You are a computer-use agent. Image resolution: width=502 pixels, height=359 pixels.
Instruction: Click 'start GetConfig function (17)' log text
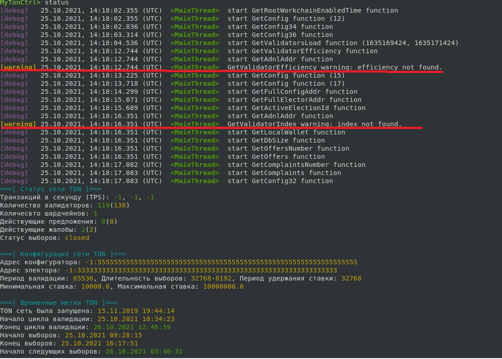pos(286,83)
